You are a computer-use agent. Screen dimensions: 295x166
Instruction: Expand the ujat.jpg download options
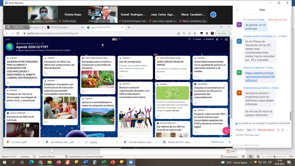click(117, 142)
